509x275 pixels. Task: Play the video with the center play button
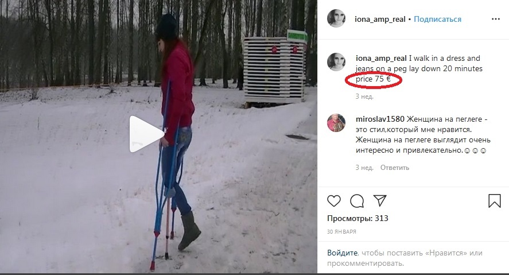(147, 134)
